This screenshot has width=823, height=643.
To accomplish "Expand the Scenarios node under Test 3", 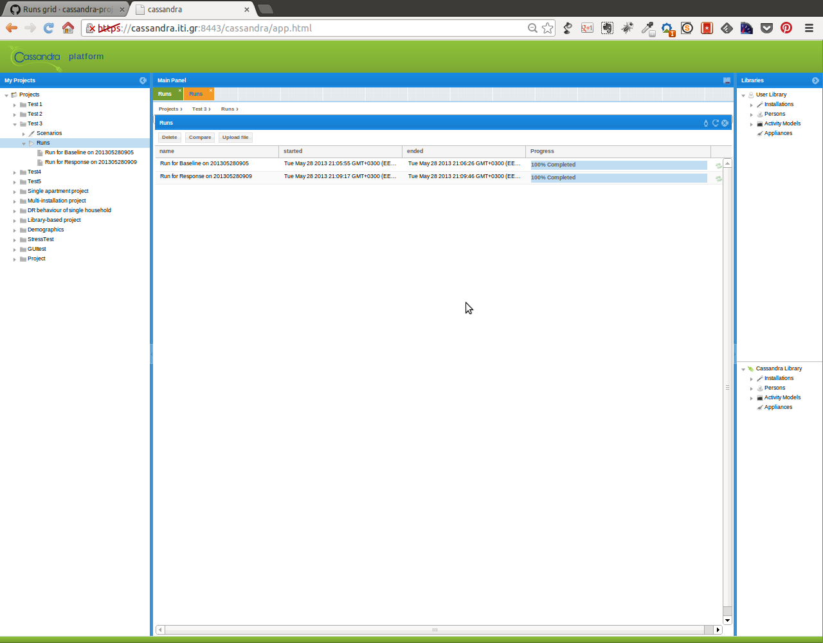I will pos(24,134).
